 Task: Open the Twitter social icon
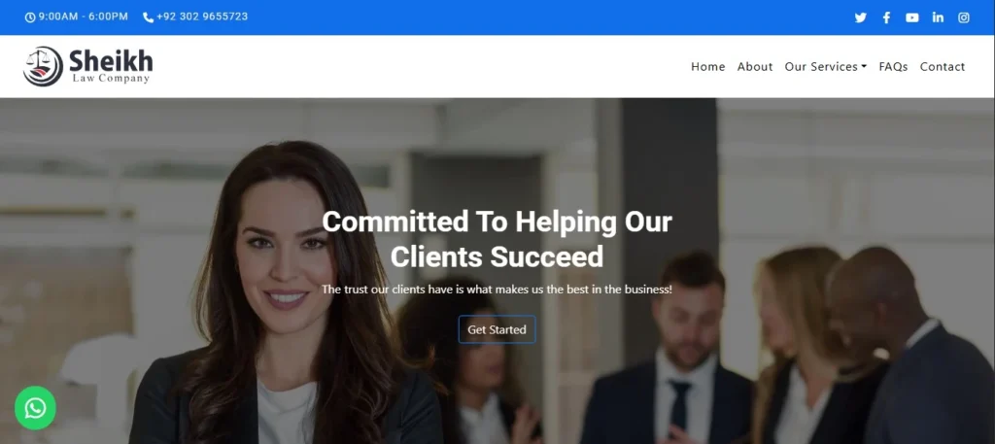tap(860, 17)
